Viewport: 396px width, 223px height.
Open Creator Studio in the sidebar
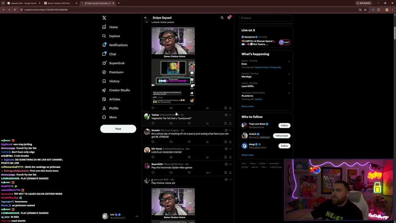coord(116,90)
